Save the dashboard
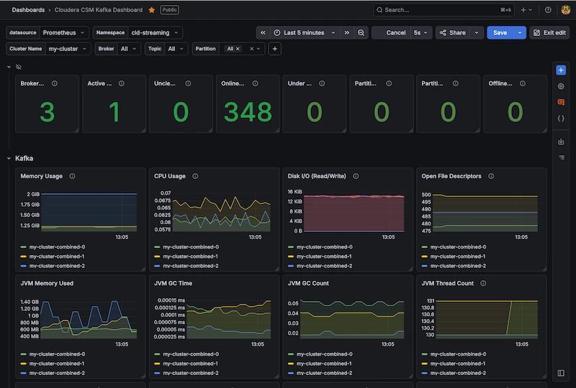576x388 pixels. click(x=500, y=32)
